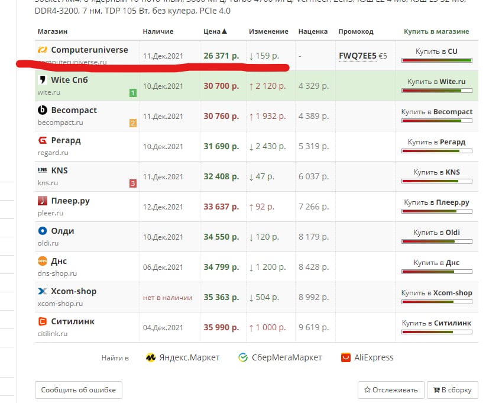This screenshot has width=499, height=403.
Task: Open the oldi.ru domain link
Action: (48, 243)
